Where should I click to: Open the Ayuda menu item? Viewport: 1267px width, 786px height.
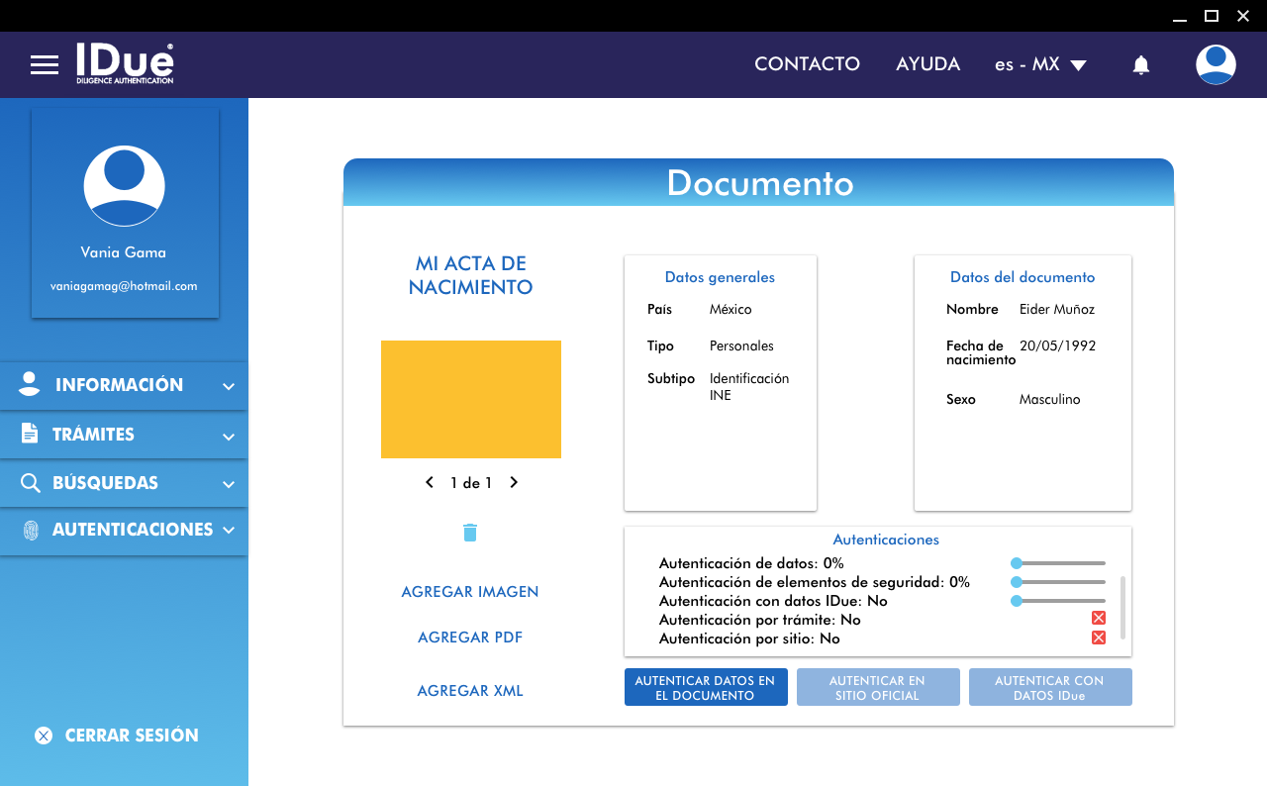pos(927,64)
